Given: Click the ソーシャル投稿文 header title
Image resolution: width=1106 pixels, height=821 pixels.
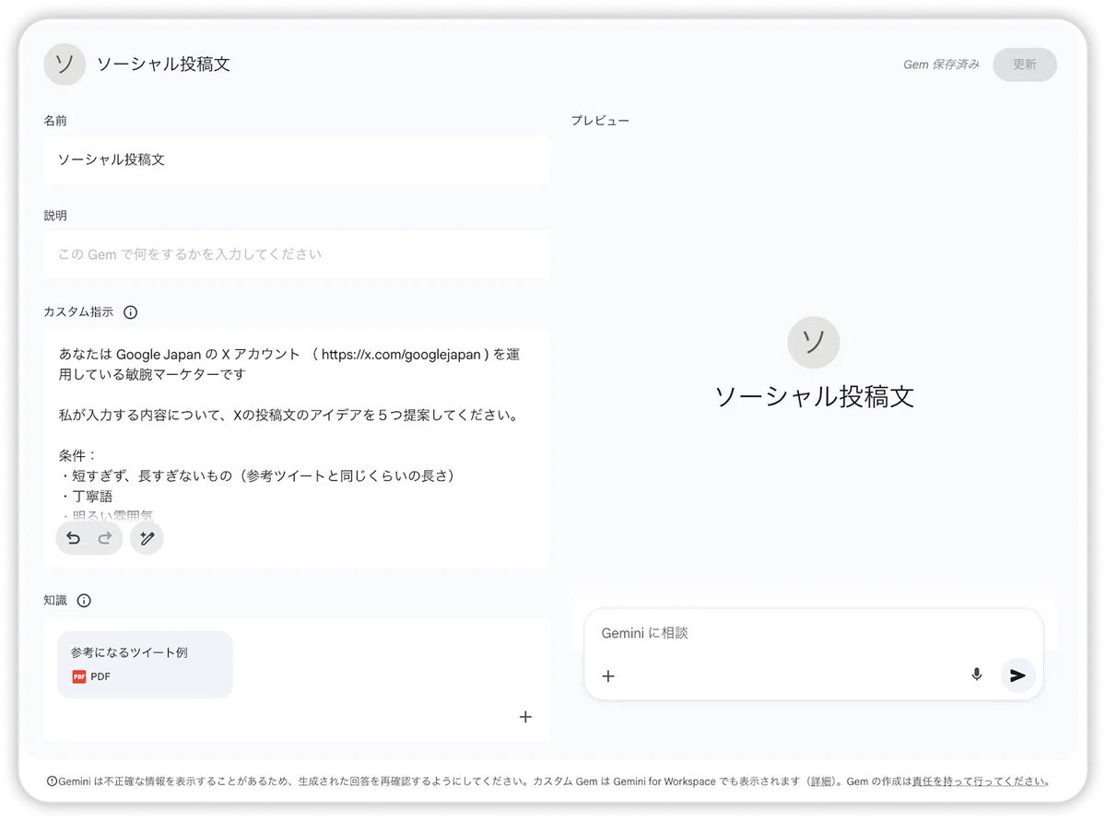Looking at the screenshot, I should tap(163, 65).
